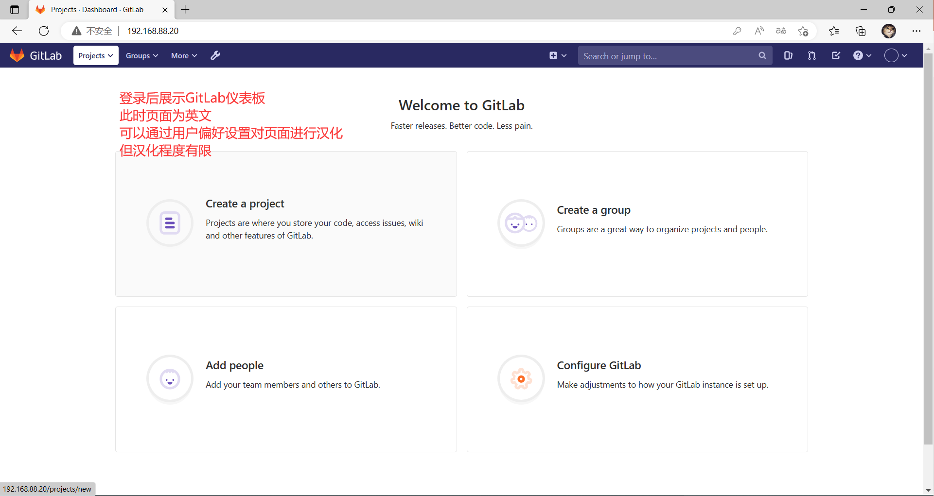Click the browser refresh button
Image resolution: width=934 pixels, height=496 pixels.
pos(44,31)
